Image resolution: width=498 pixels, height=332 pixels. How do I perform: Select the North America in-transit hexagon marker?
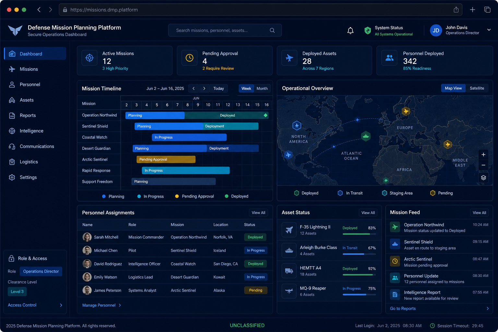click(297, 125)
